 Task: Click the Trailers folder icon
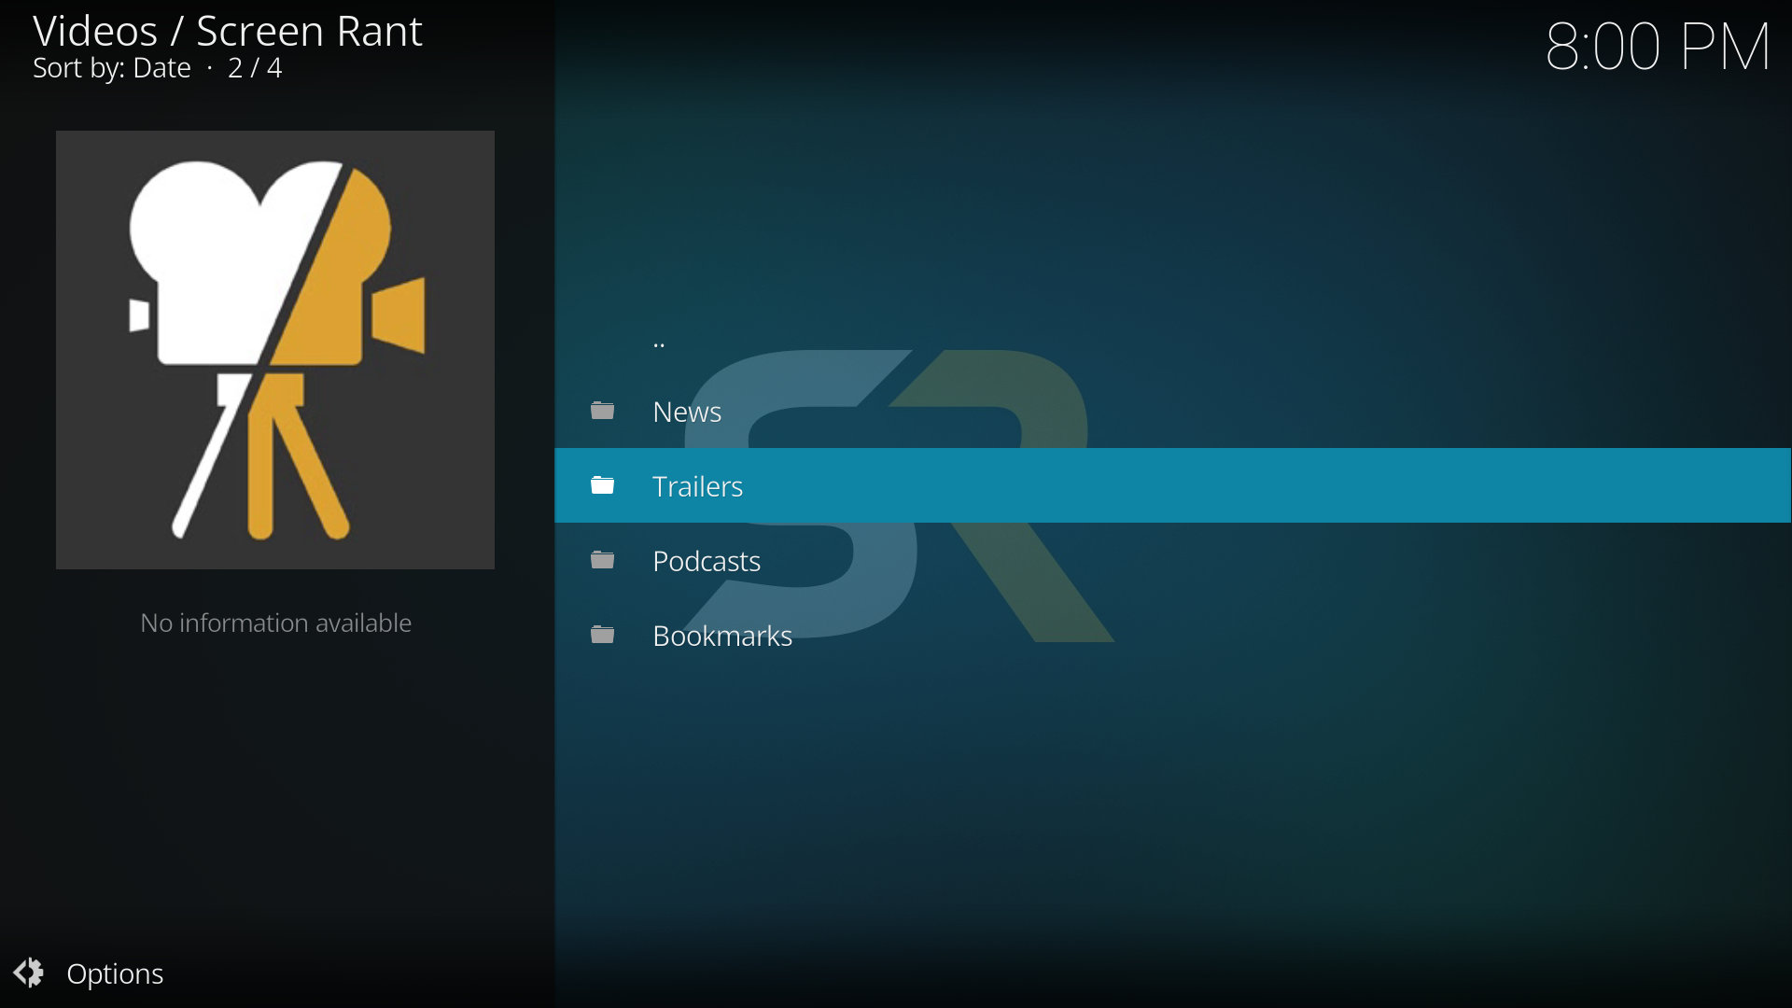(x=602, y=485)
